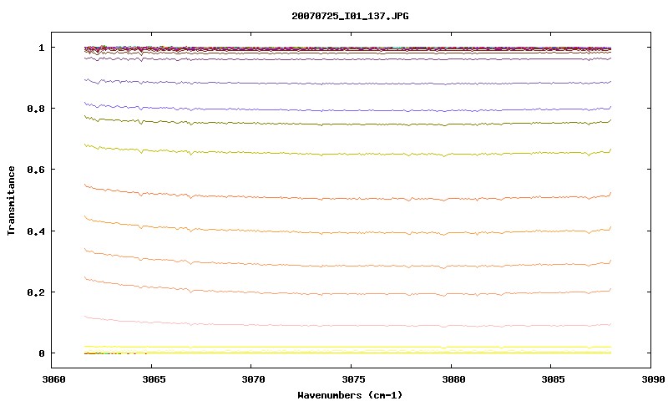Click the x-axis tick label 3075
Viewport: 668px width, 401px height.
pyautogui.click(x=353, y=379)
